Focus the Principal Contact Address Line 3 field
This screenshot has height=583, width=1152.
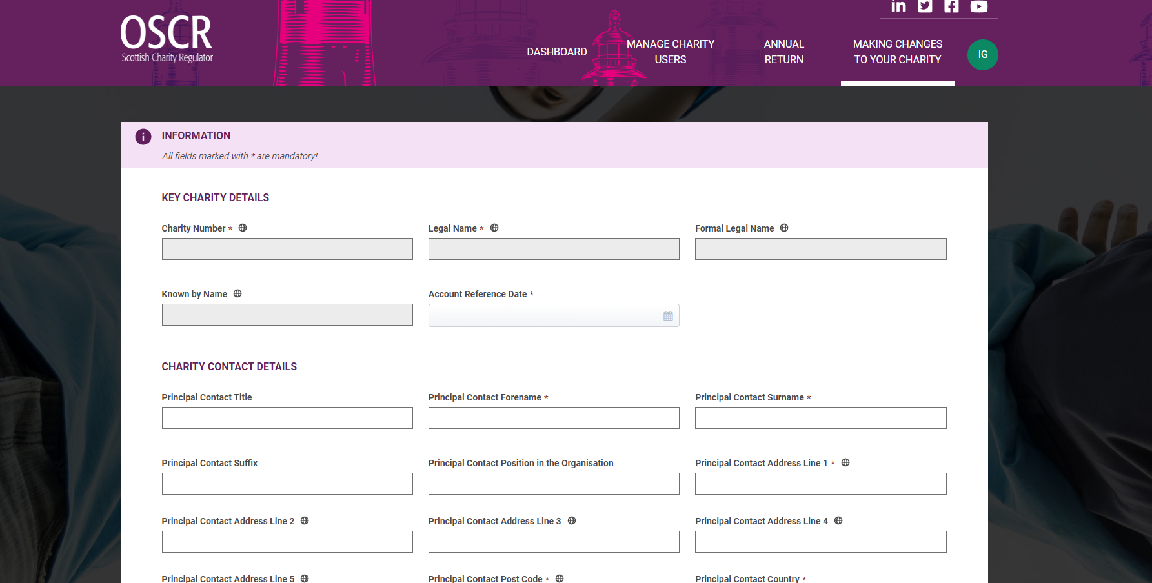pyautogui.click(x=554, y=542)
